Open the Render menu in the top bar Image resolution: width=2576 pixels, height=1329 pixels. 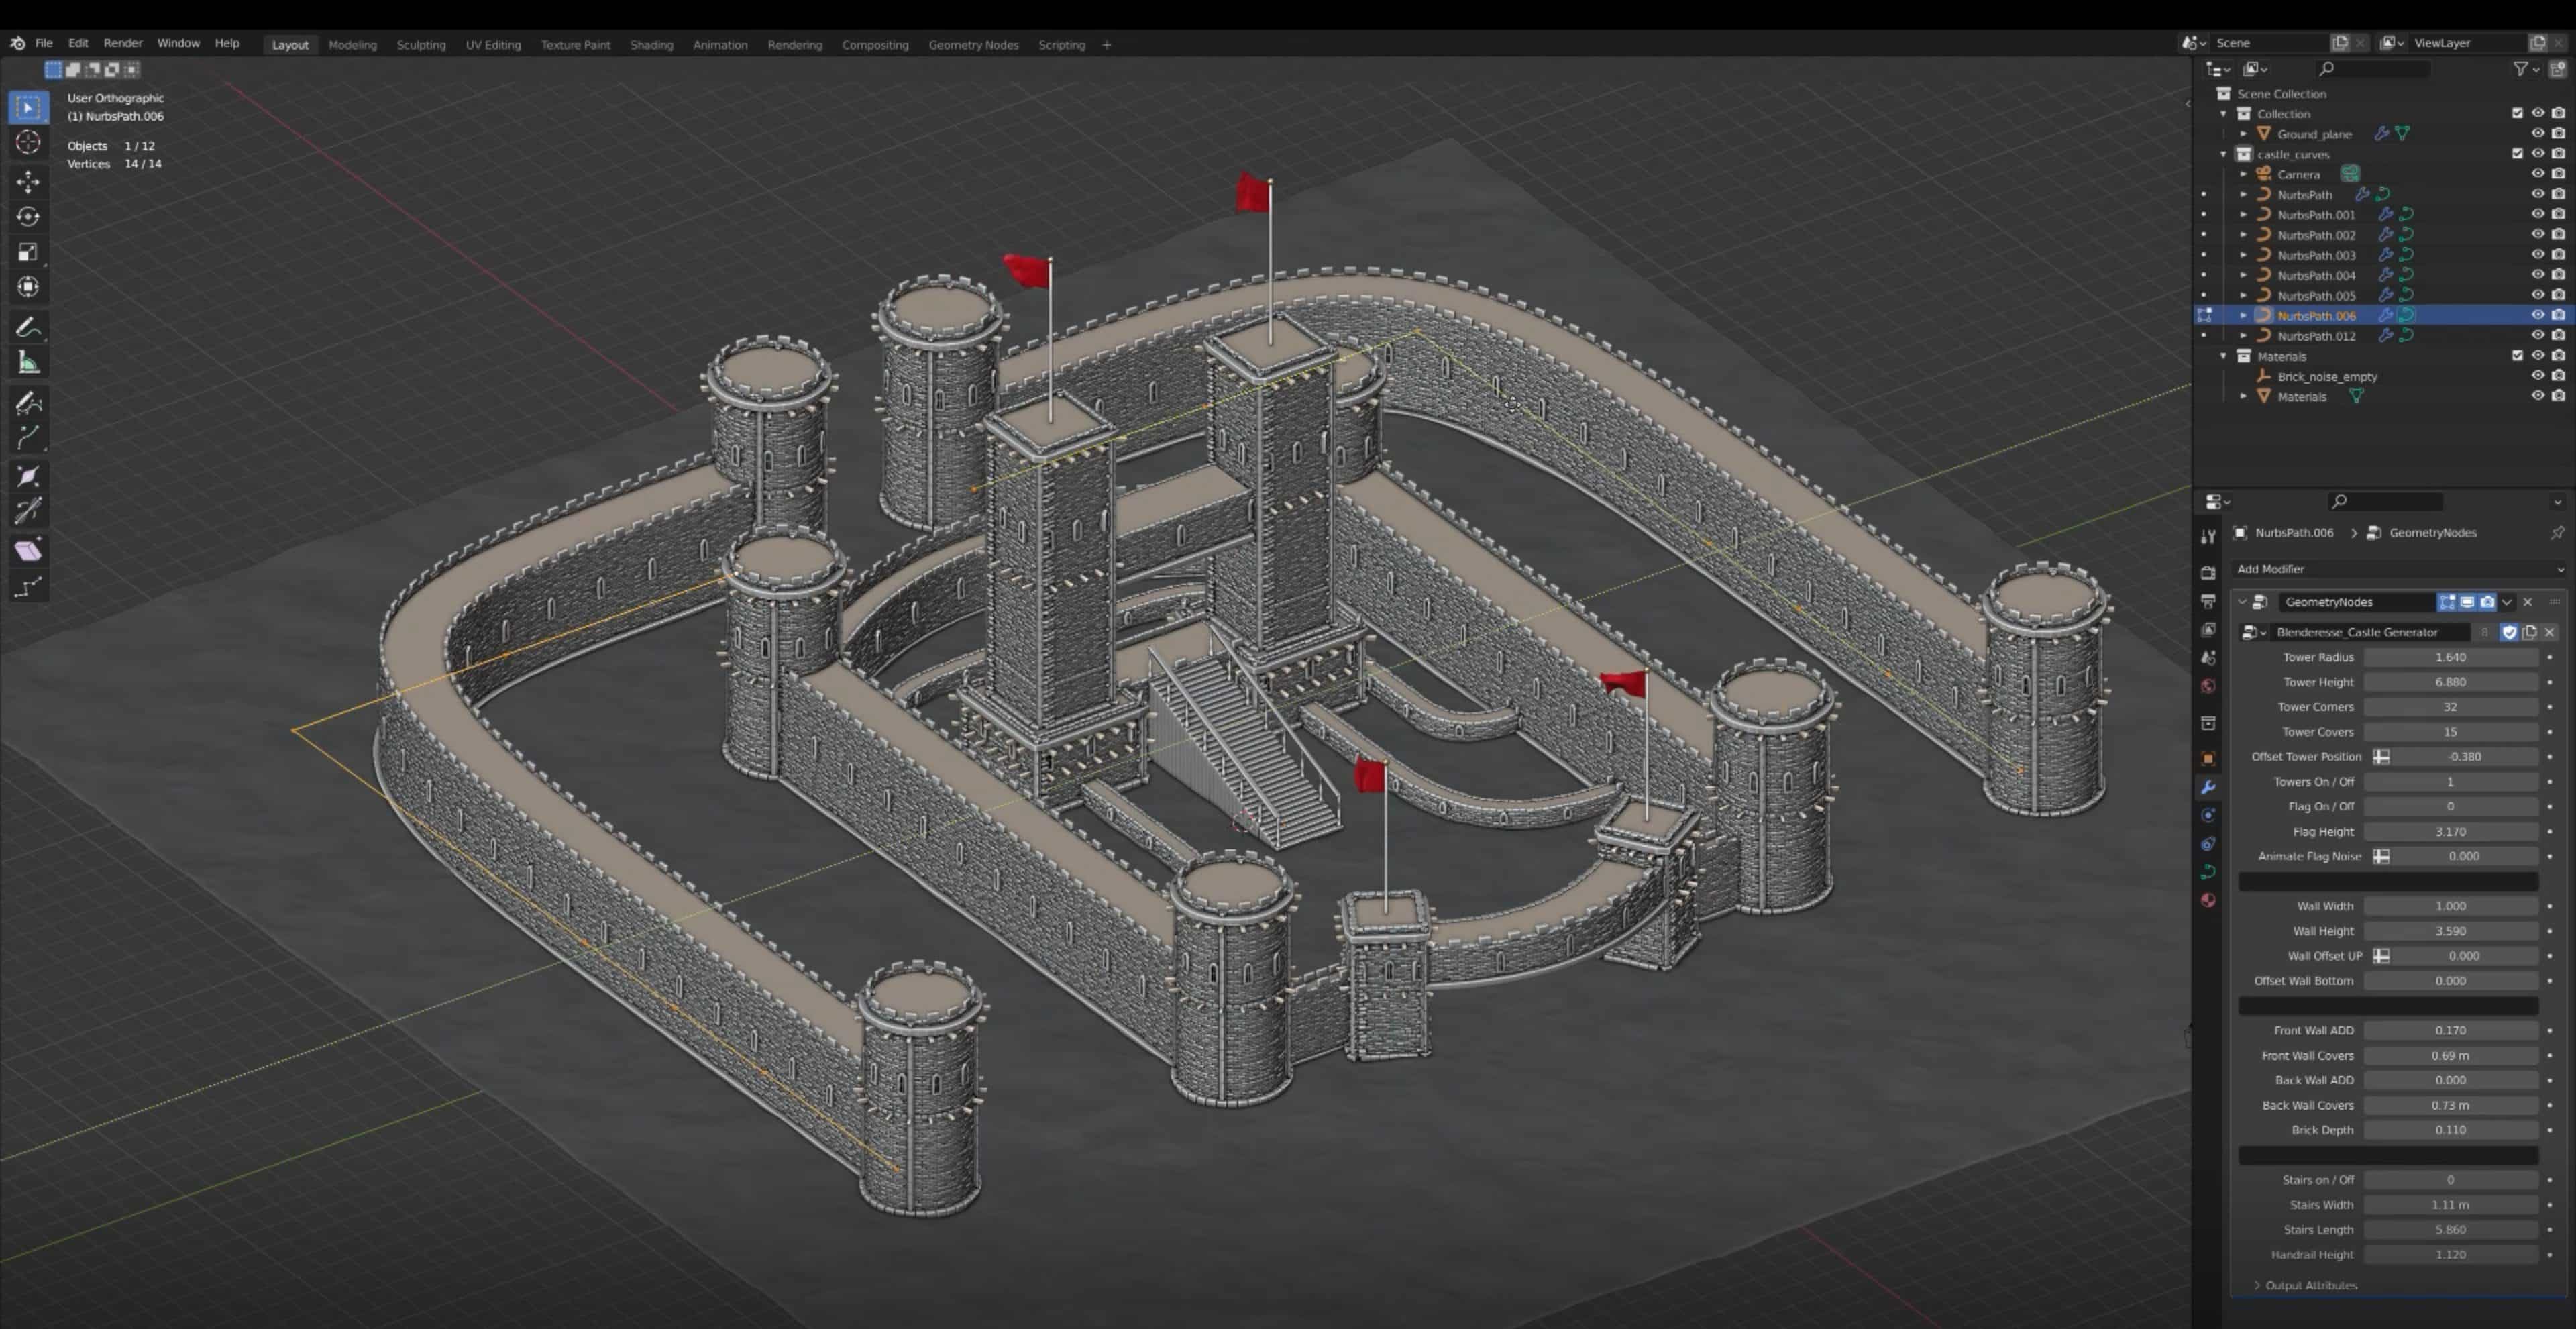pos(123,43)
